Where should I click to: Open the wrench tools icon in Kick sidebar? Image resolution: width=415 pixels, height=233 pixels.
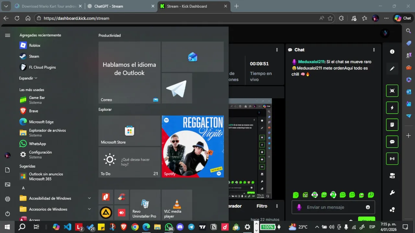[x=392, y=193]
